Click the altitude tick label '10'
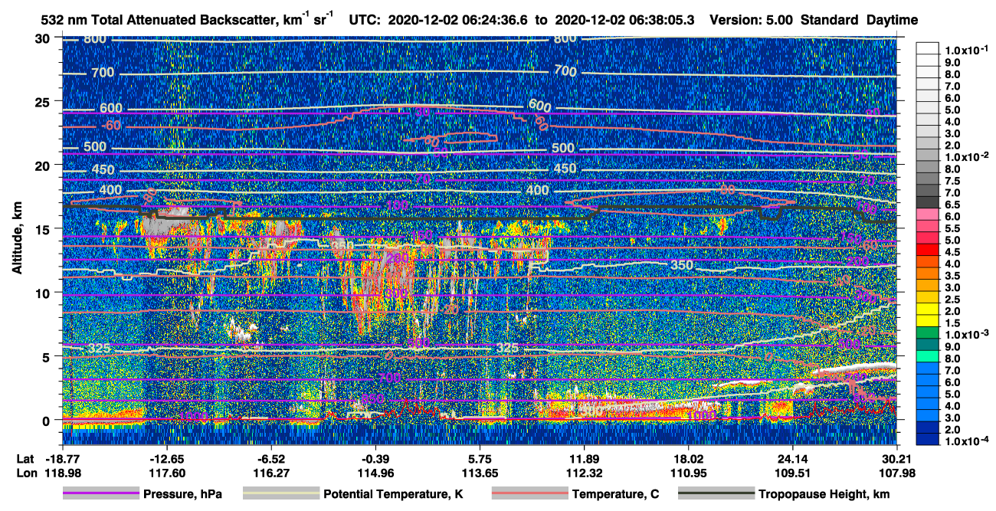The height and width of the screenshot is (511, 996). (x=44, y=293)
